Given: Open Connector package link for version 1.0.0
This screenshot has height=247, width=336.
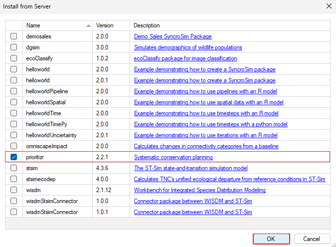Looking at the screenshot, I should click(193, 201).
